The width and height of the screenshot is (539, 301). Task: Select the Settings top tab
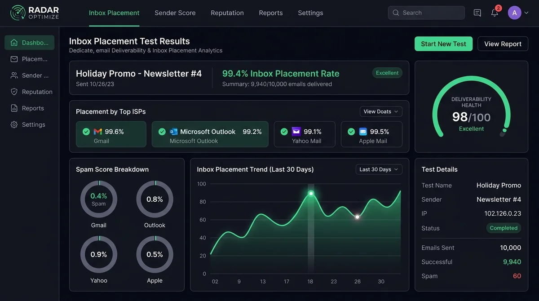coord(310,13)
